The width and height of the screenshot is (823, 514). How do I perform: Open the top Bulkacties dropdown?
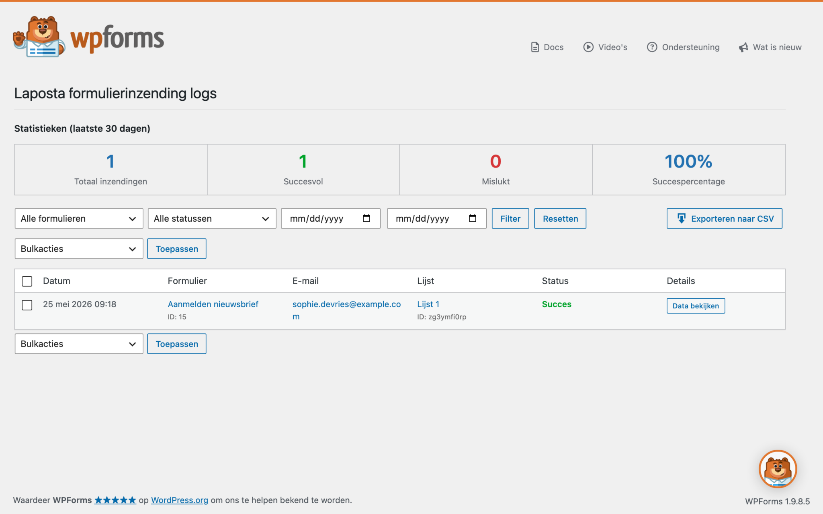coord(79,249)
